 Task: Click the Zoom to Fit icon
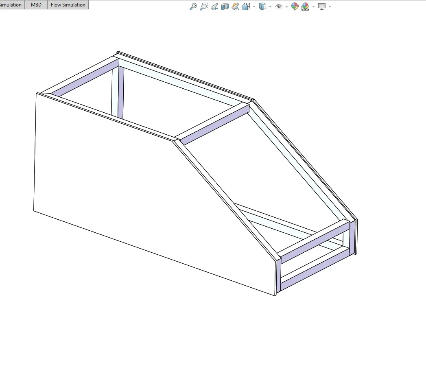coord(193,7)
